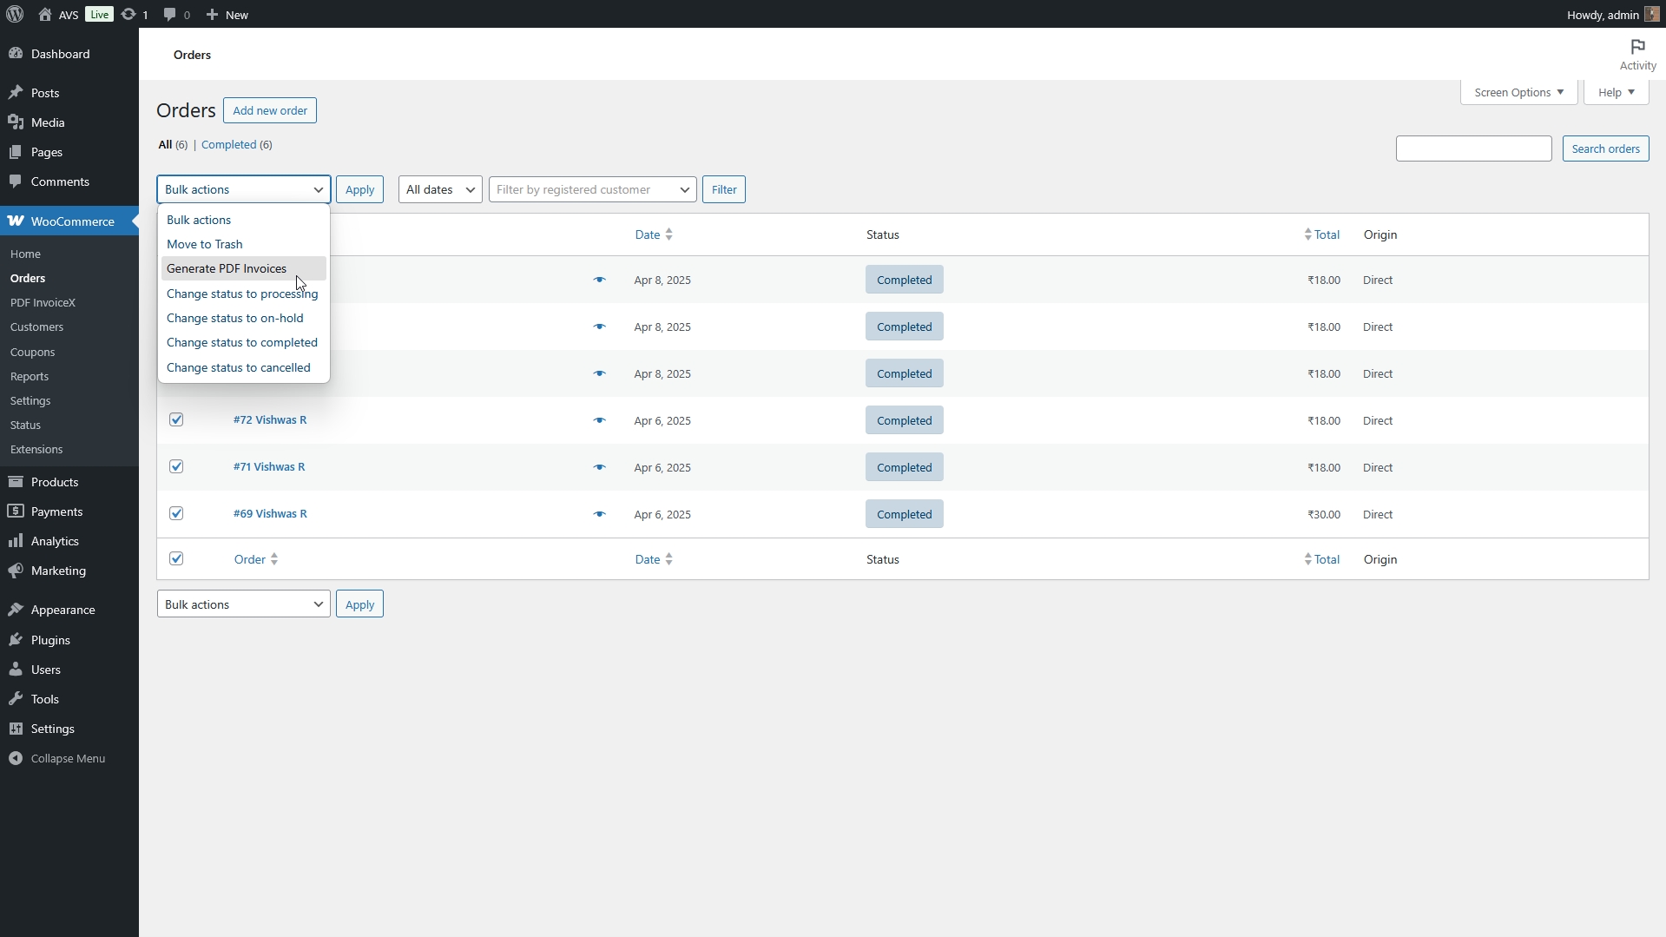Screen dimensions: 1666x937
Task: Show the Completed (6) orders view
Action: (237, 144)
